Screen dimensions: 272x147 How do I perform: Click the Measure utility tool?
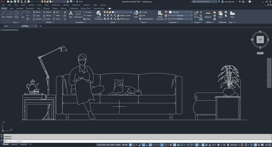pos(208,14)
